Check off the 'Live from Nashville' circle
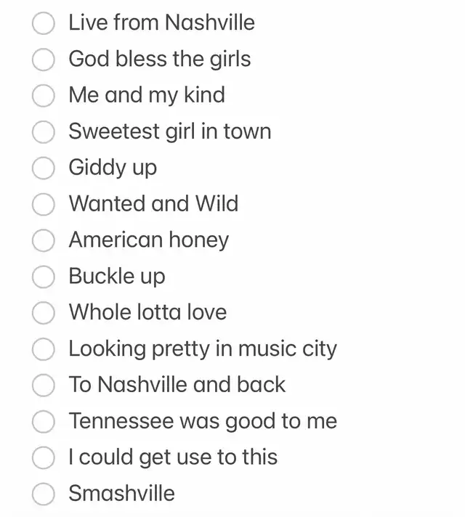Screen dimensions: 465x517 coord(44,23)
